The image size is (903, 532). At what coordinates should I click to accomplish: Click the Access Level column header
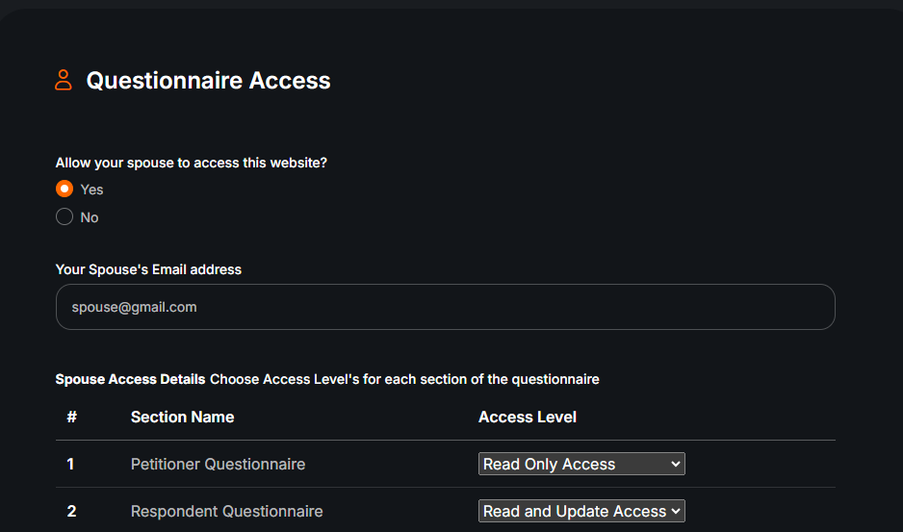pos(528,417)
